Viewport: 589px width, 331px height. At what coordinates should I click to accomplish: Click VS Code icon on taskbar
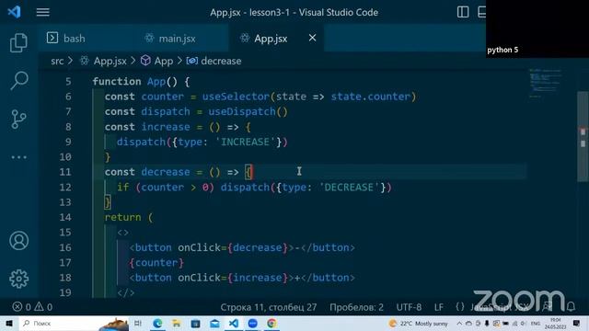233,323
